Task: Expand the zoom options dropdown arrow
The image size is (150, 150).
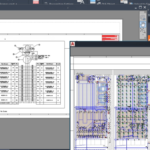Action: [x=143, y=34]
